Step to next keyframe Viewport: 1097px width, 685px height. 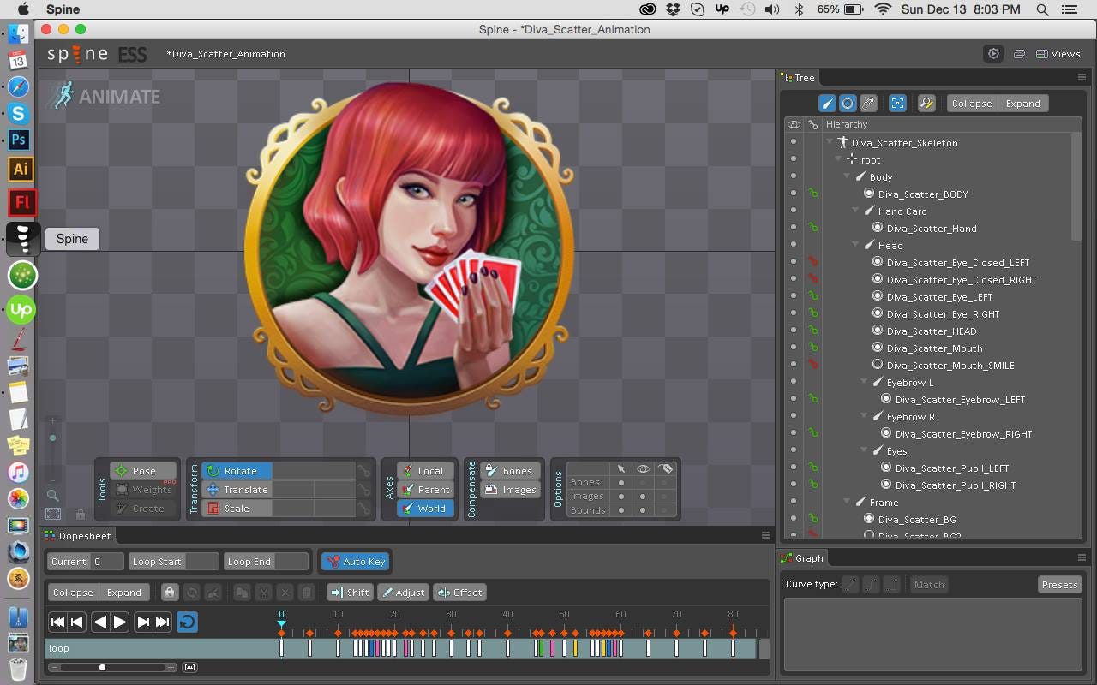coord(143,622)
